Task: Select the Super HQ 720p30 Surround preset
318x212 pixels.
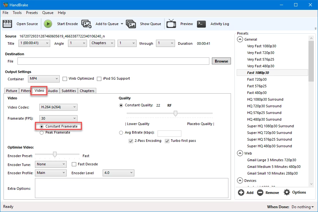Action: (x=269, y=133)
